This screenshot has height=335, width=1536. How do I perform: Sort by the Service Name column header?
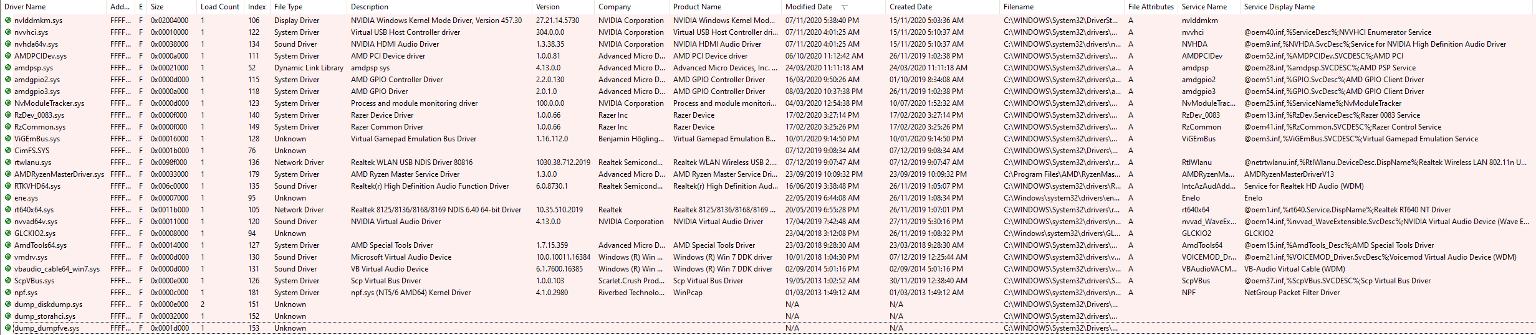1209,7
